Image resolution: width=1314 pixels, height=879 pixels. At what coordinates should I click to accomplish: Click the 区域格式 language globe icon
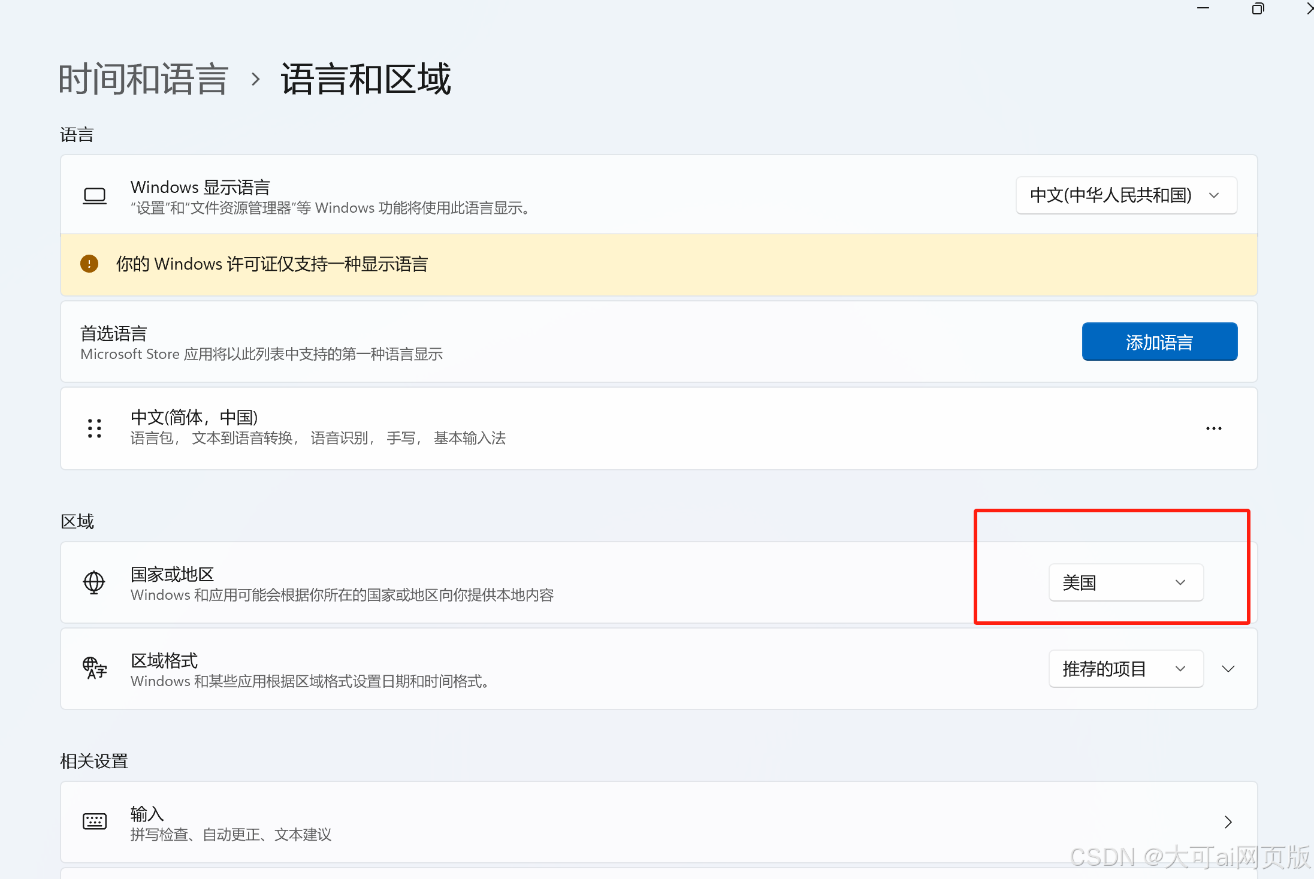pyautogui.click(x=95, y=668)
